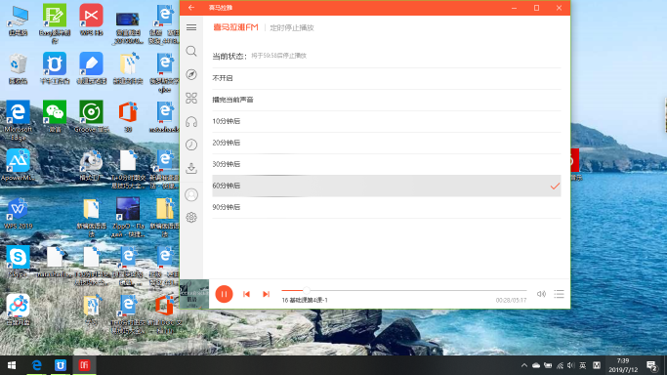Select the 30分钟后 timer option
Viewport: 667px width, 375px height.
387,164
